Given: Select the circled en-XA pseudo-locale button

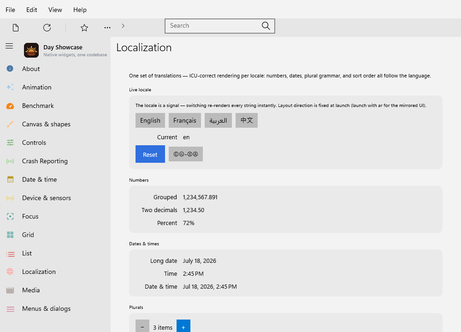Looking at the screenshot, I should (185, 154).
